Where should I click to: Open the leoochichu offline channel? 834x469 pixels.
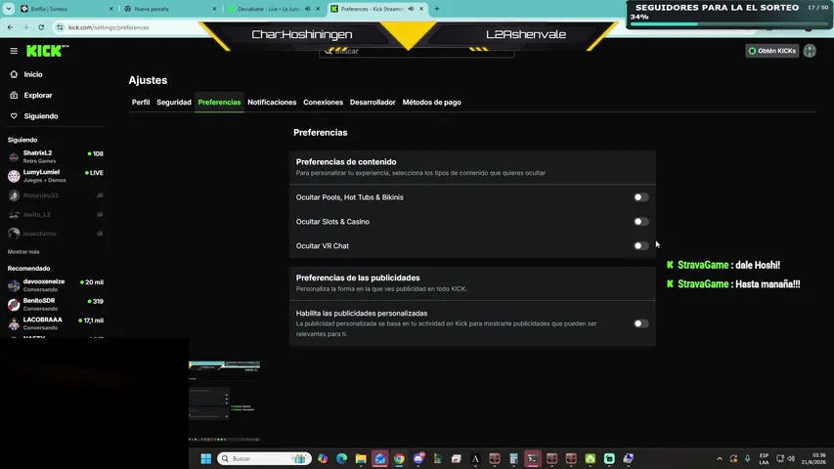tap(56, 234)
